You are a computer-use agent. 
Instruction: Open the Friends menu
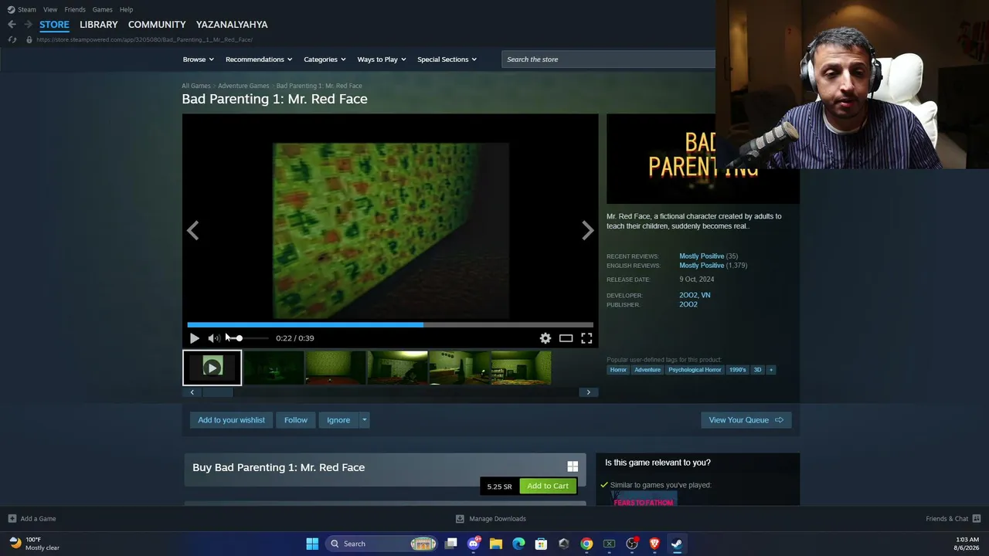(x=75, y=9)
